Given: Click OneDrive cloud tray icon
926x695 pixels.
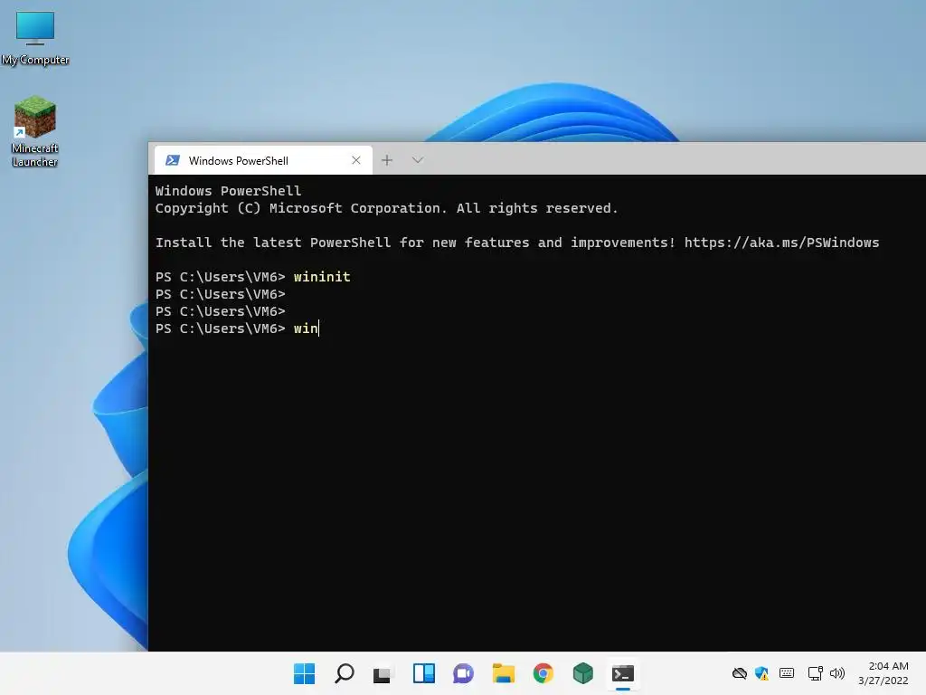Looking at the screenshot, I should click(x=740, y=673).
